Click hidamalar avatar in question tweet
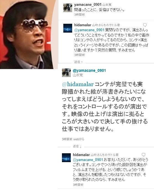The image size is (154, 190). pyautogui.click(x=67, y=28)
